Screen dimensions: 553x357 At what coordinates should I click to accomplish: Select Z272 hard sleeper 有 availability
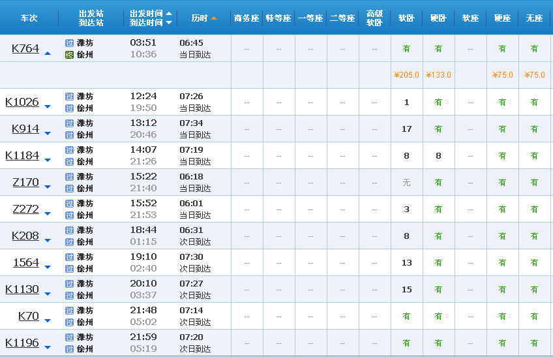point(438,210)
